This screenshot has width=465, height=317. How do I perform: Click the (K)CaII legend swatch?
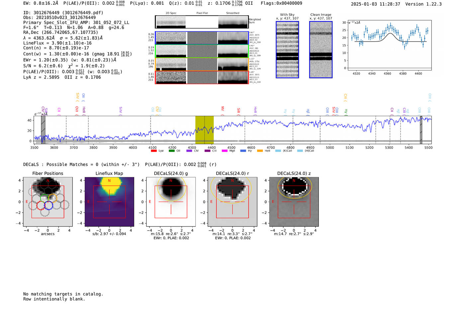pyautogui.click(x=278, y=151)
